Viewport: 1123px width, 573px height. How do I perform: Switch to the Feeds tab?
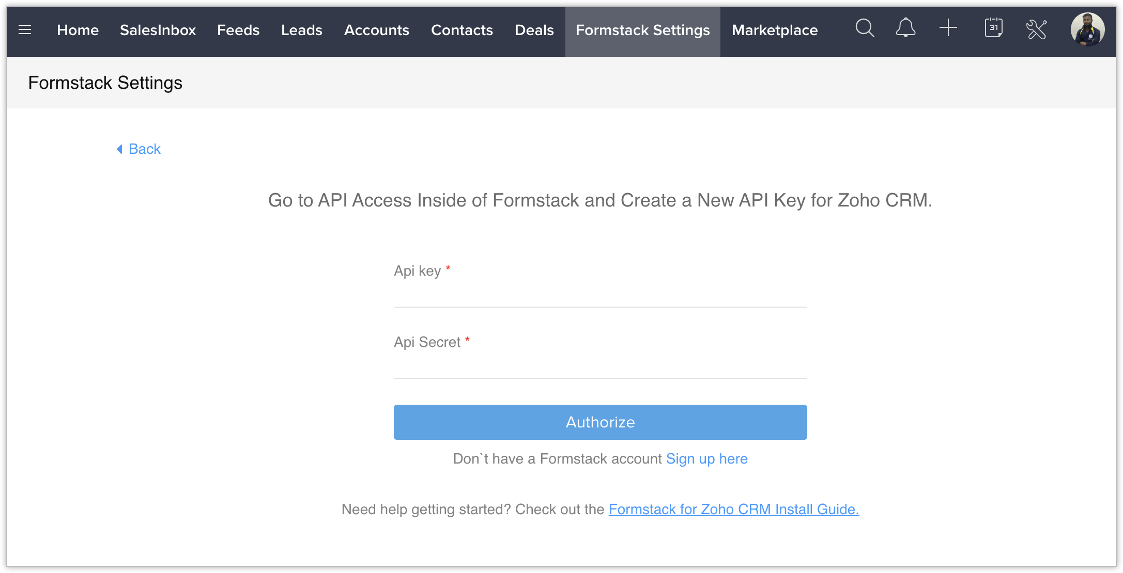[238, 30]
